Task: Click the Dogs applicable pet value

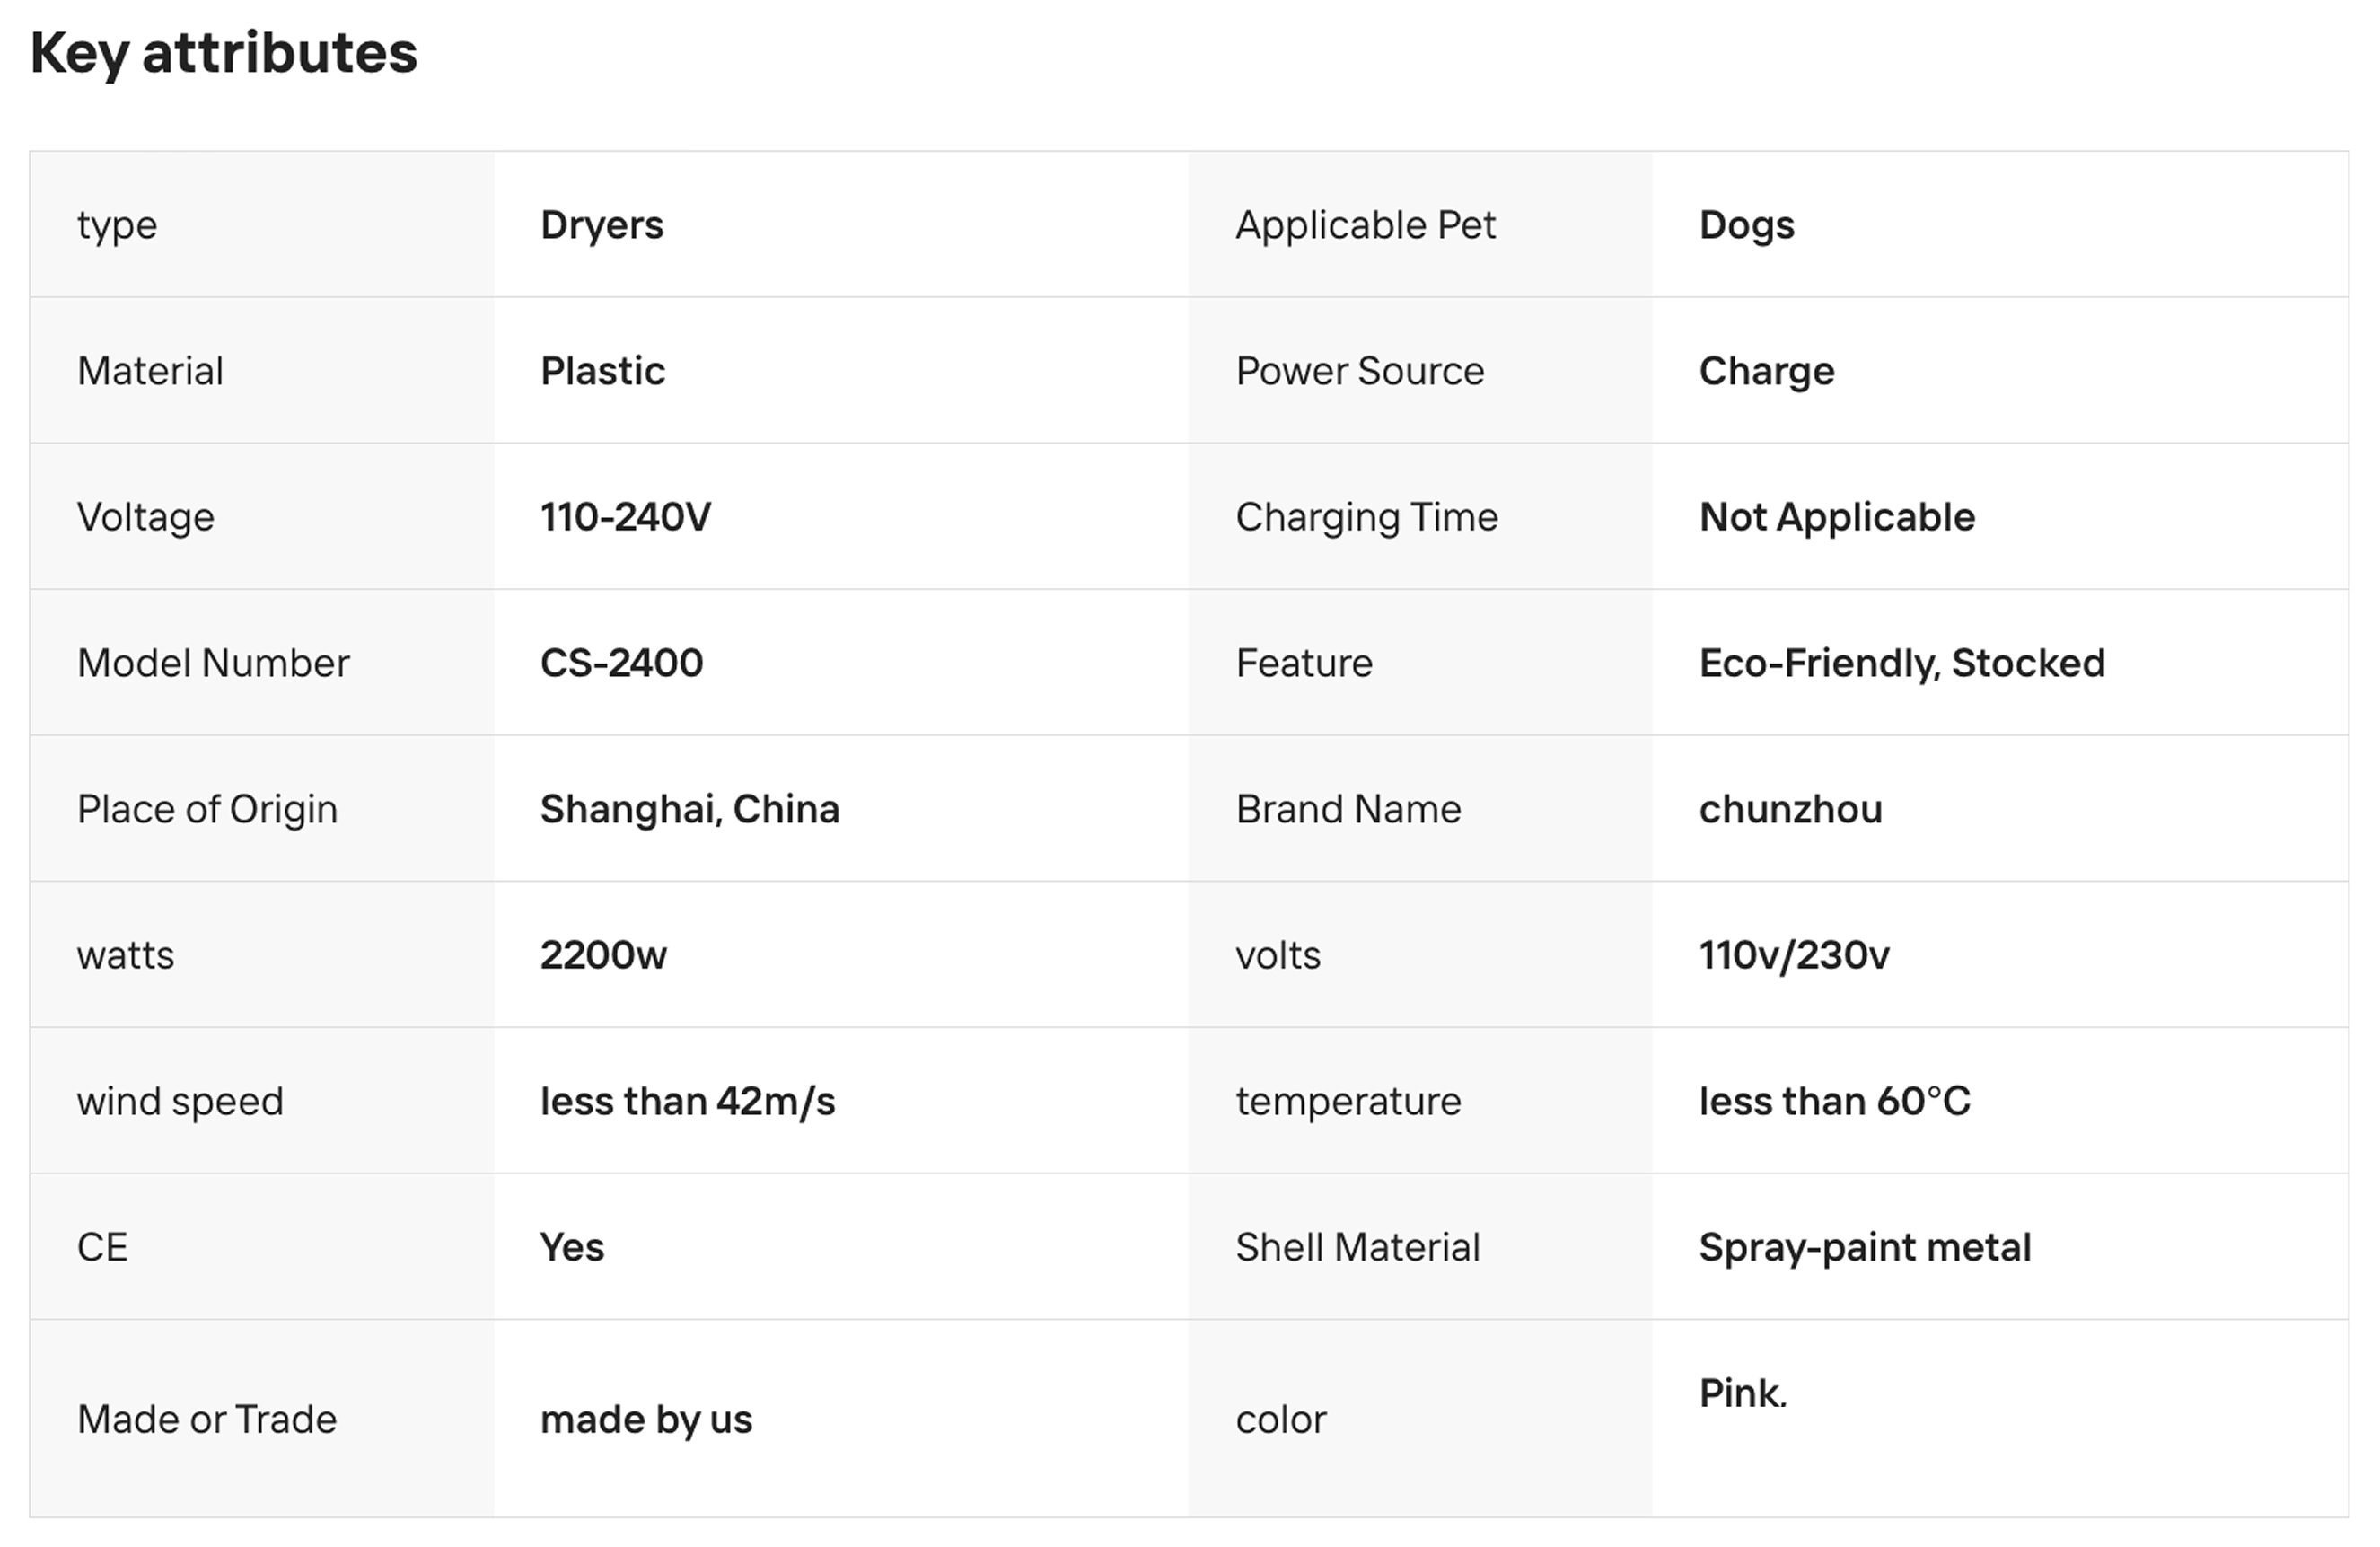Action: pos(1746,225)
